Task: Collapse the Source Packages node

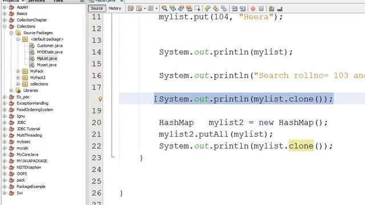Action: coord(11,33)
